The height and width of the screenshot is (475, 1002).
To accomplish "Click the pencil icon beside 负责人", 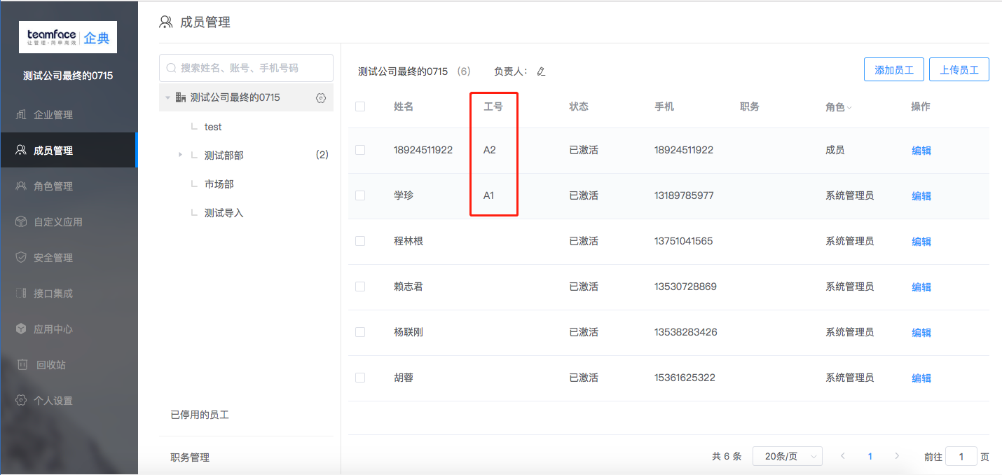I will [x=541, y=71].
